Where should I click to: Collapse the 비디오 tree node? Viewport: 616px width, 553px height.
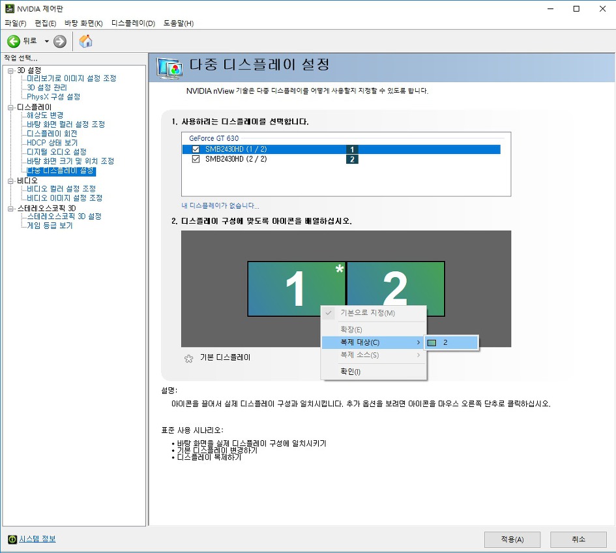pyautogui.click(x=10, y=181)
